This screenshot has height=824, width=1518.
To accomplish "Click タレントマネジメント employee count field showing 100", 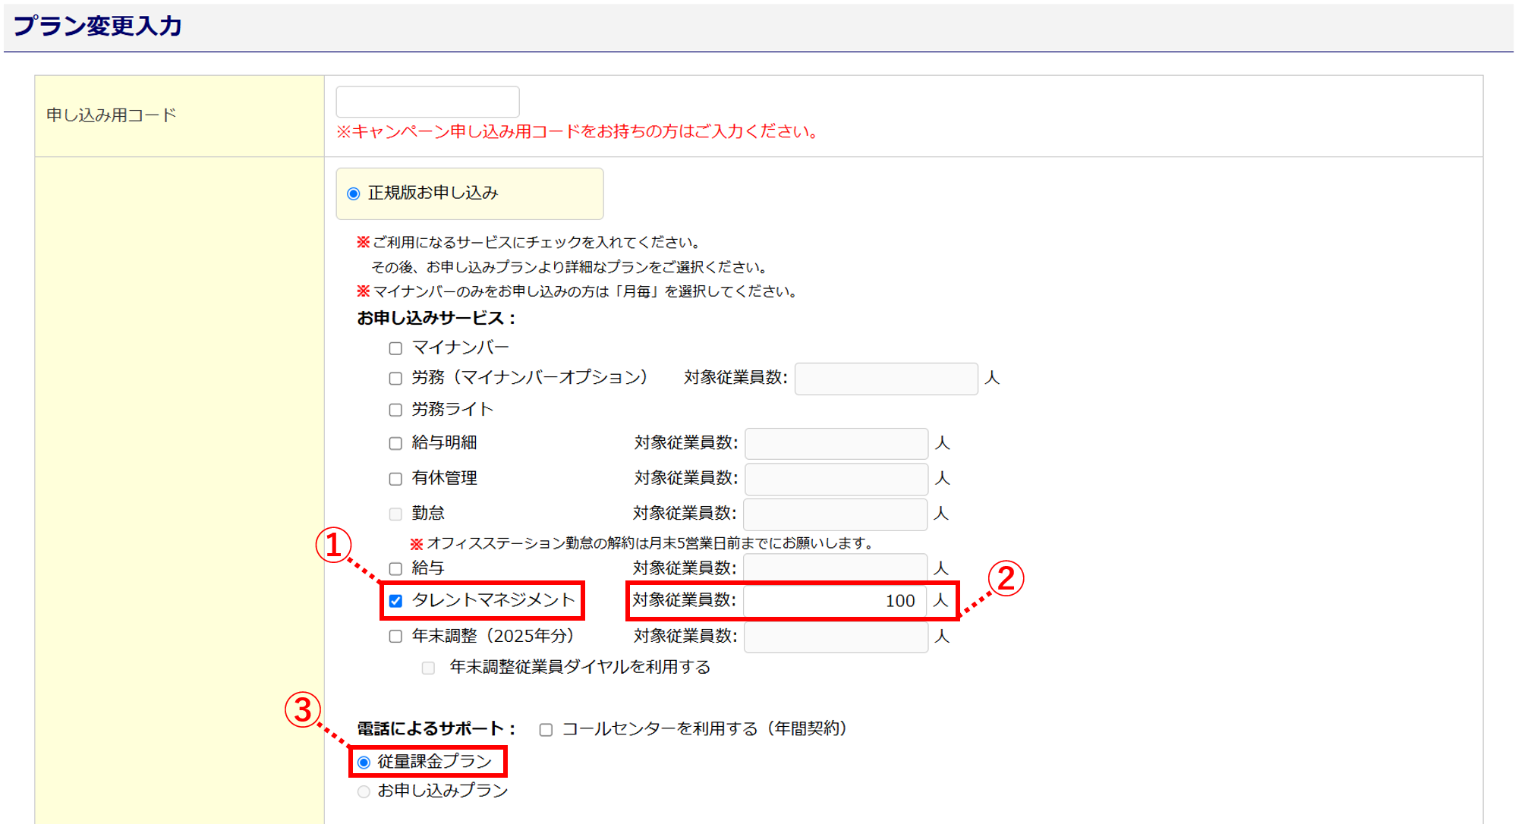I will coord(835,601).
